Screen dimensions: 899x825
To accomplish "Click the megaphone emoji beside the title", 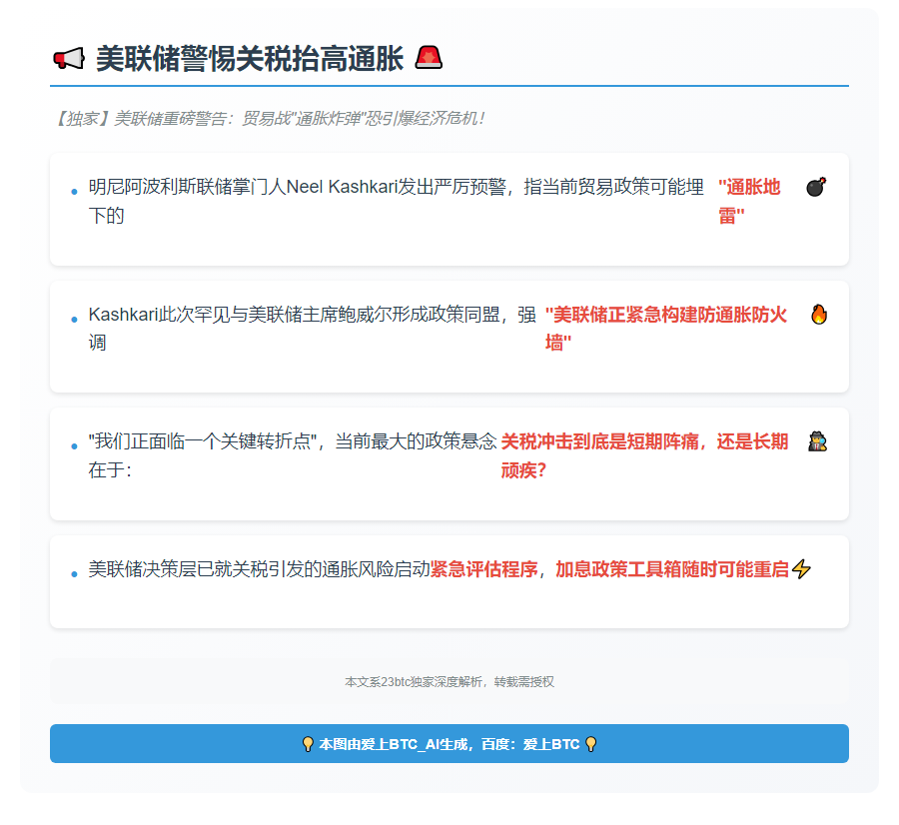I will tap(69, 59).
